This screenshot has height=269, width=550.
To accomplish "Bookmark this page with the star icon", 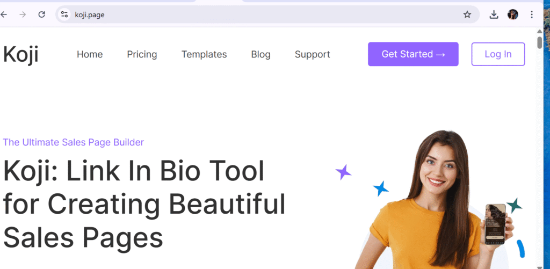I will [x=467, y=14].
